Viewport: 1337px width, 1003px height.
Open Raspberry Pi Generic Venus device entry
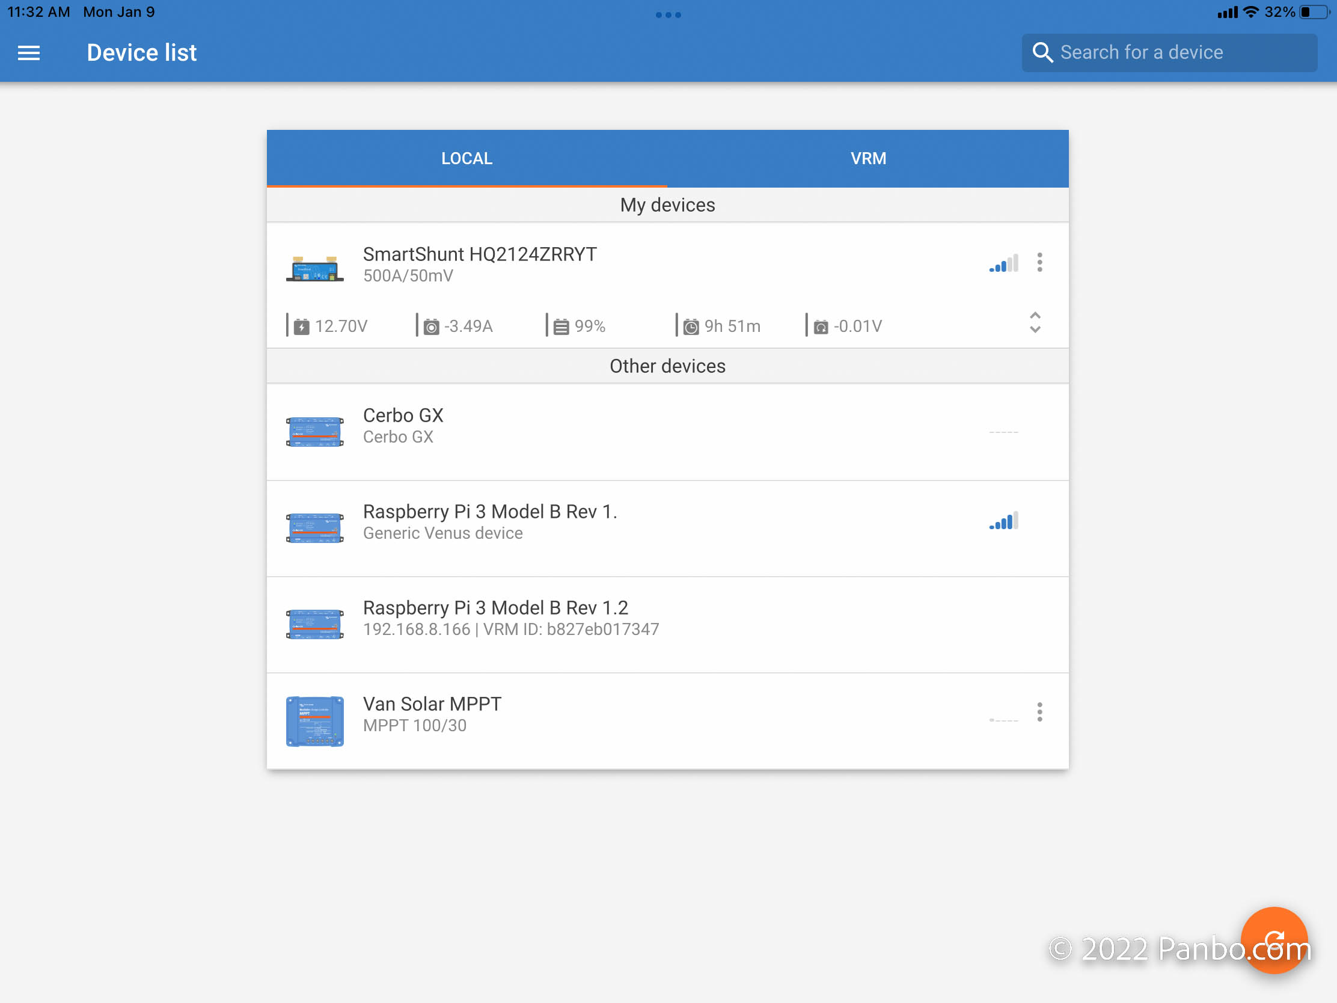[x=667, y=529]
